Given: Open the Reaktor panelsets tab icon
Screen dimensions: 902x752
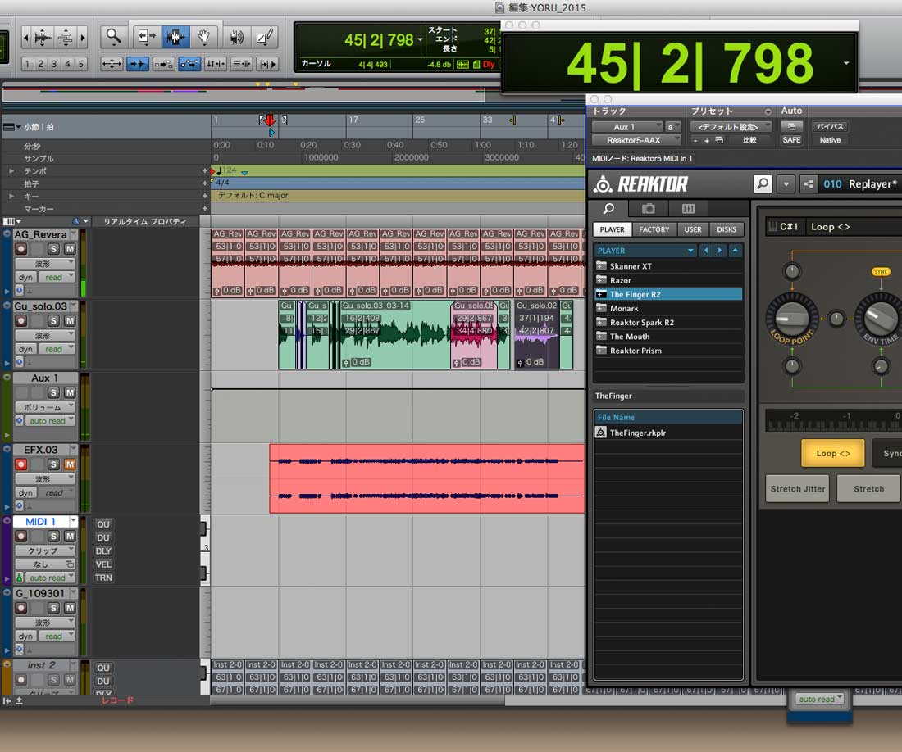Looking at the screenshot, I should click(689, 209).
